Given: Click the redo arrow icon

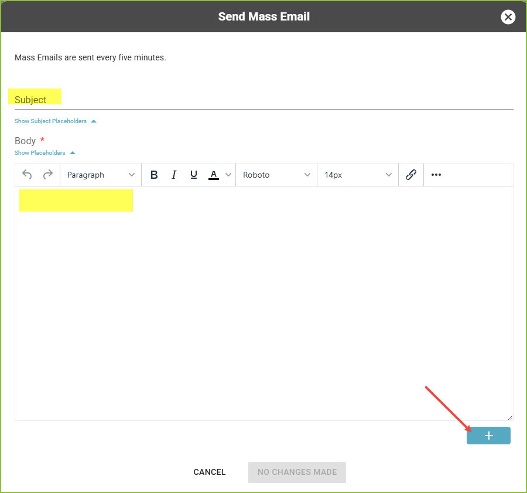Looking at the screenshot, I should coord(48,175).
